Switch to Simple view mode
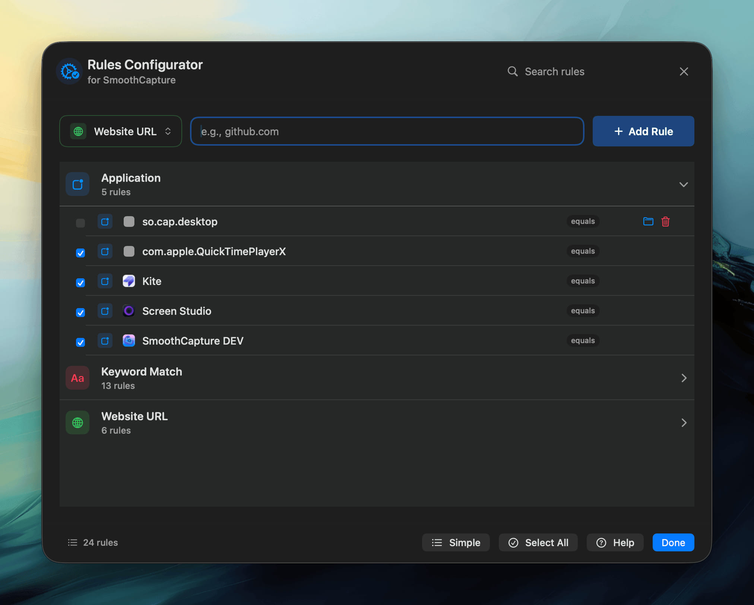Screen dimensions: 754x605 pos(456,542)
